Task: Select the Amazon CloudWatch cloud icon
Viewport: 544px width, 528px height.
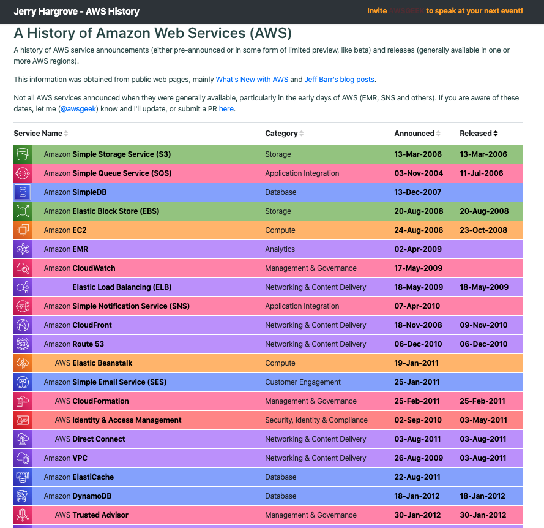Action: 22,268
